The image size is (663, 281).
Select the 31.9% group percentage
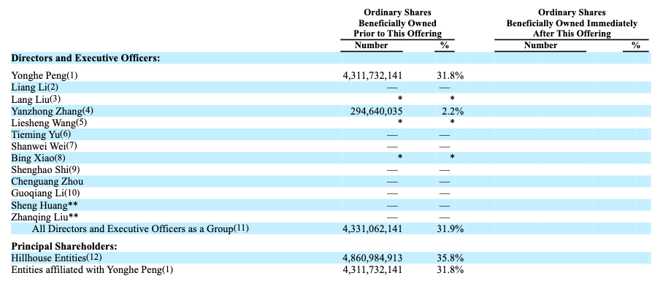(x=450, y=229)
